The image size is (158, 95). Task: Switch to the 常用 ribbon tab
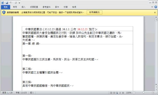[x=15, y=7]
